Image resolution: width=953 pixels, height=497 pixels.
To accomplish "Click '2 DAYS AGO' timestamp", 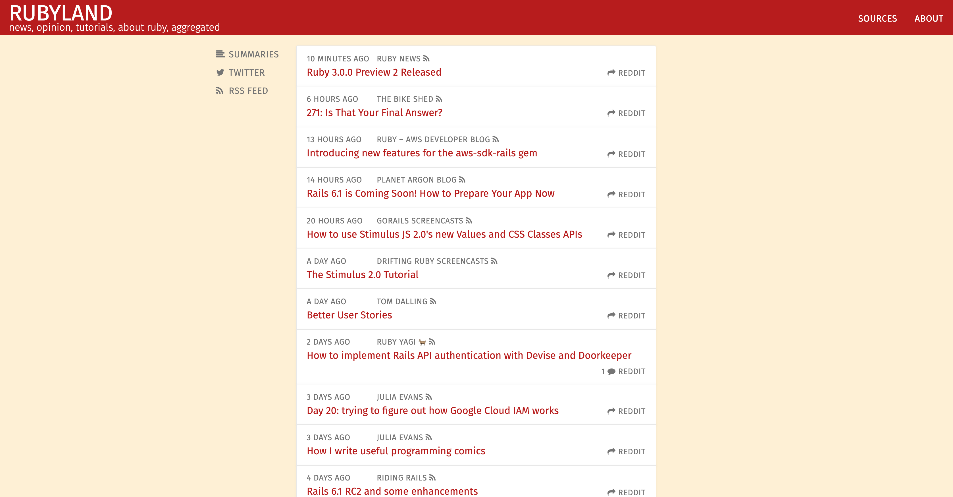I will [328, 341].
